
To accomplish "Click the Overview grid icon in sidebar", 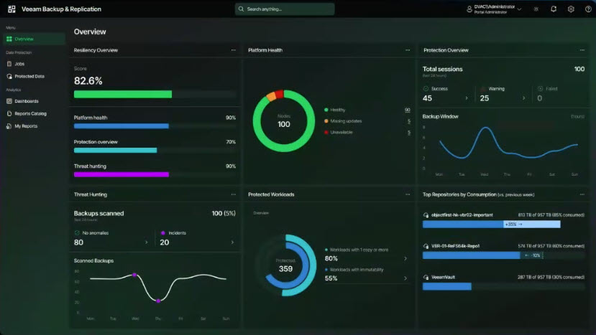I will [9, 39].
